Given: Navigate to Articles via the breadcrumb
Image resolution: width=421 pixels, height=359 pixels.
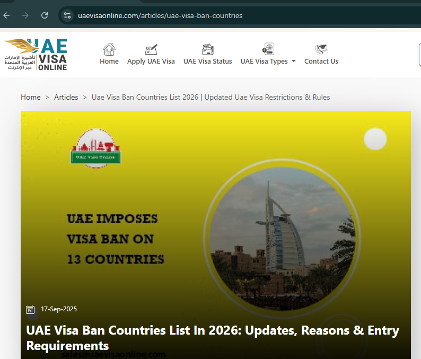Looking at the screenshot, I should point(66,97).
